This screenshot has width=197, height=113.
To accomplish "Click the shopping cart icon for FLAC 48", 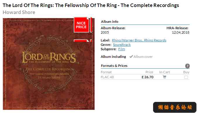I will pos(164,77).
